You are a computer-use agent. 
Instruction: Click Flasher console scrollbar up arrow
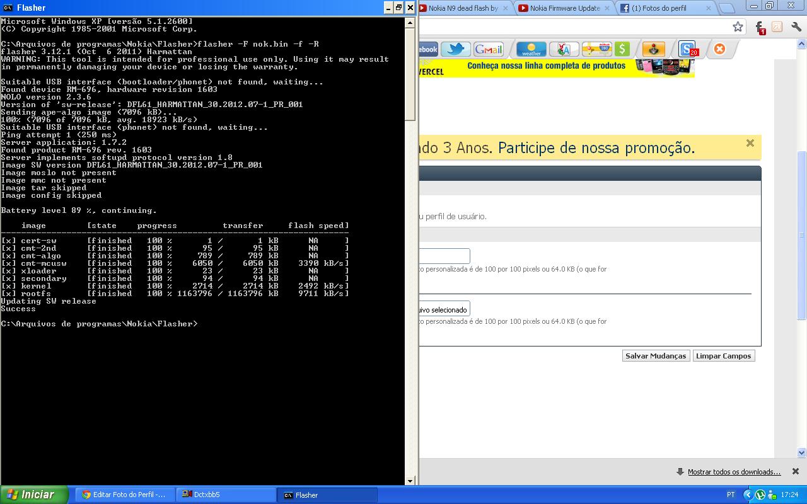410,22
